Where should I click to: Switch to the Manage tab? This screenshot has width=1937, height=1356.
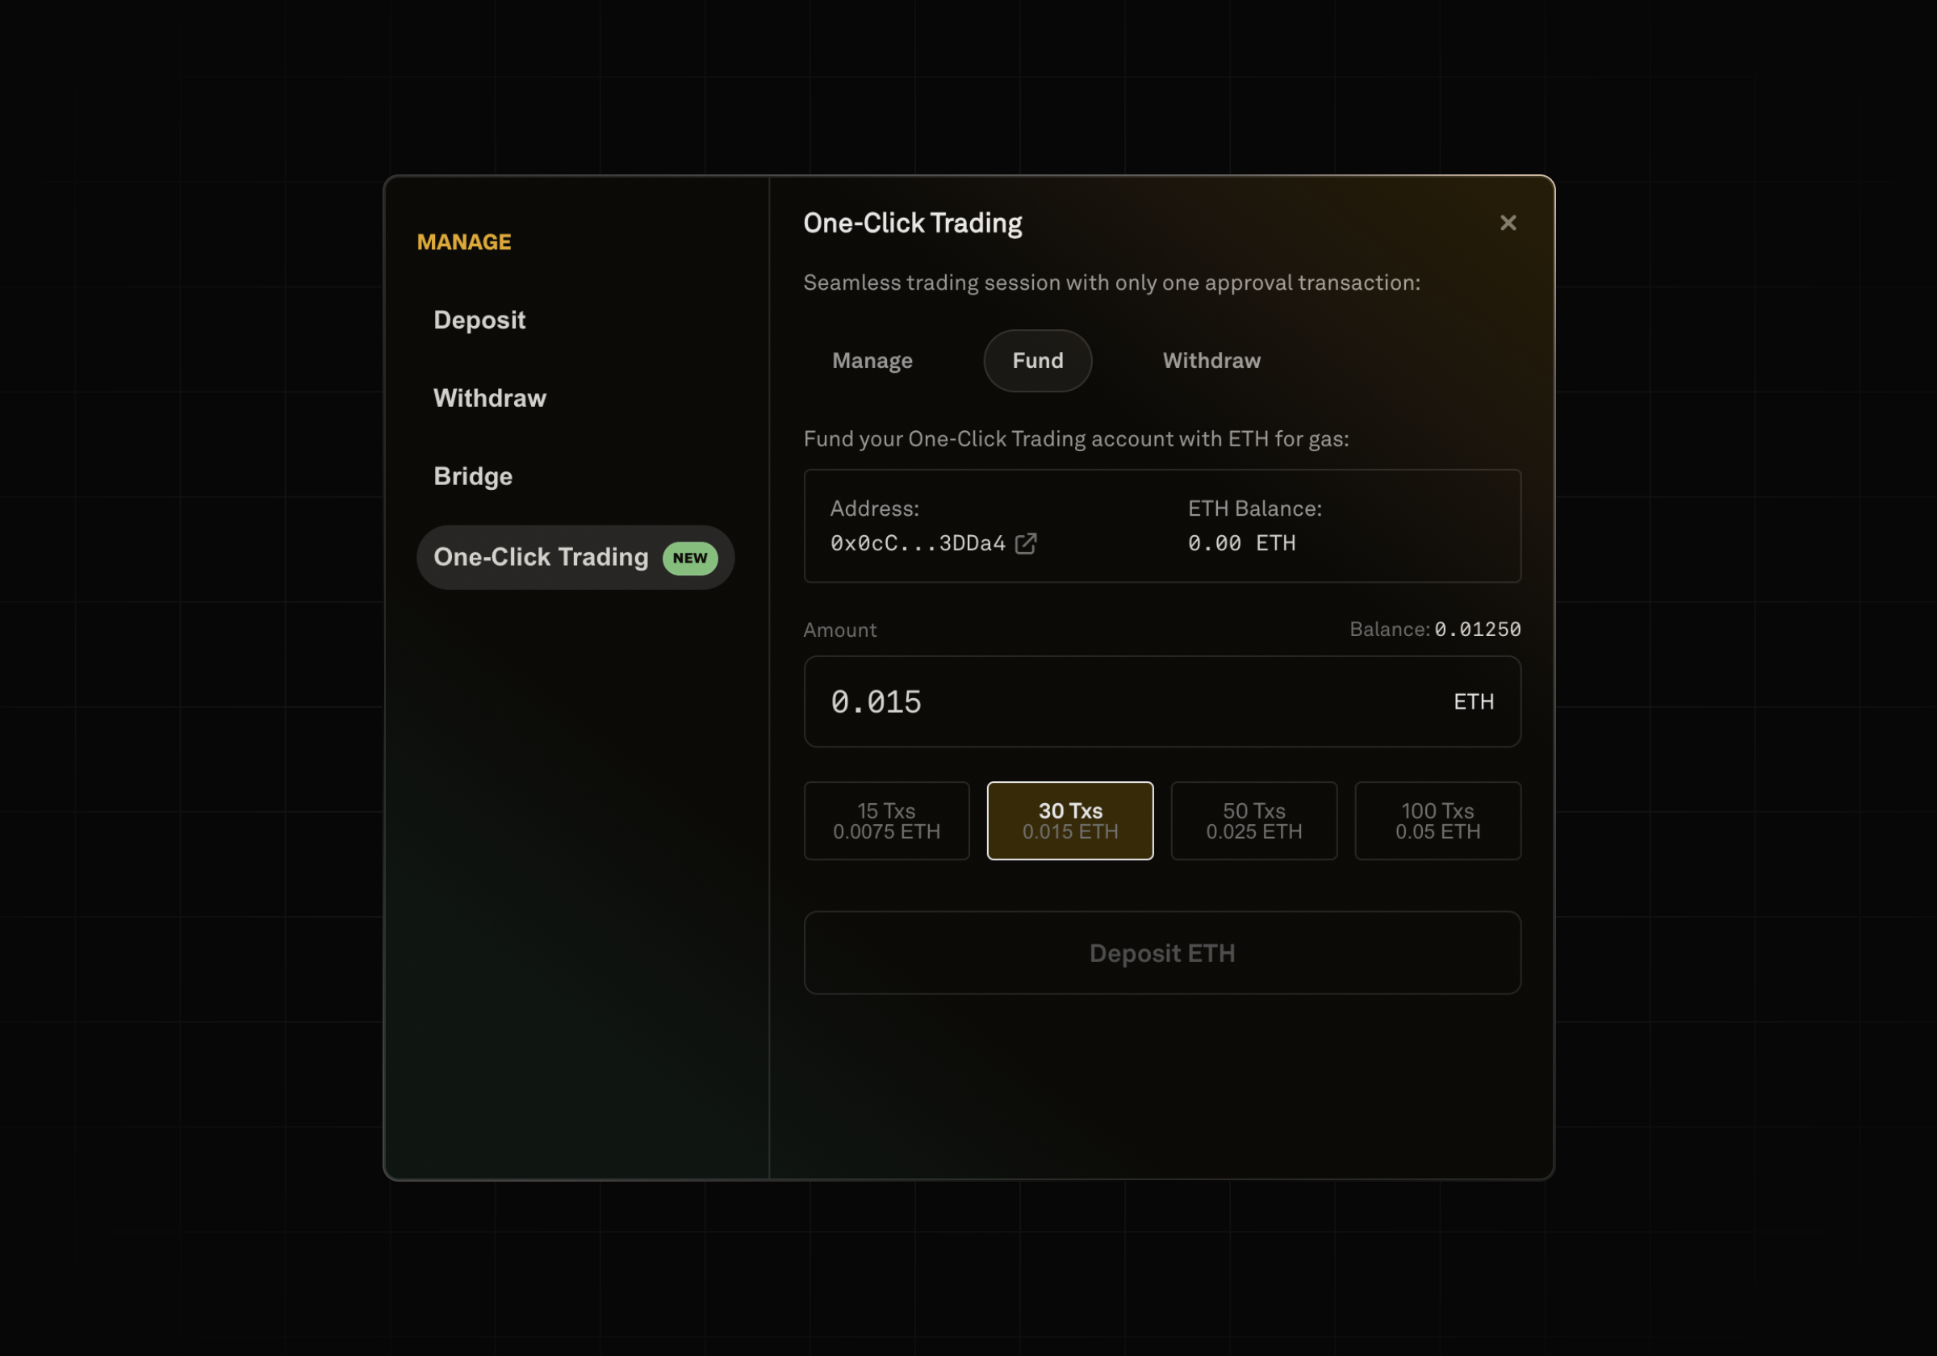872,360
